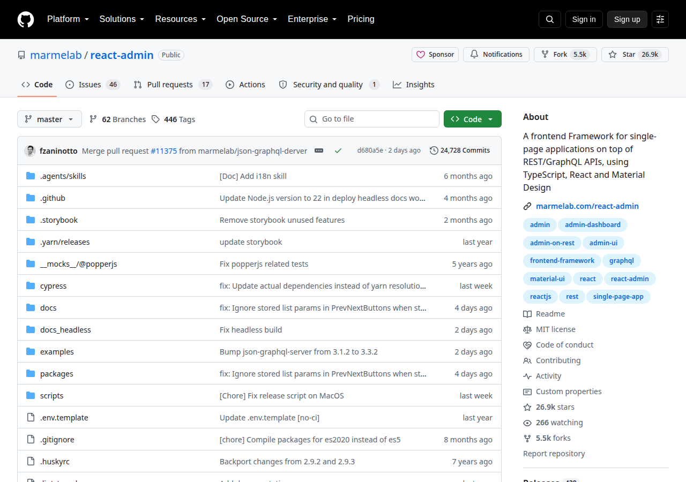Click the green check status icon
The image size is (686, 482).
pyautogui.click(x=338, y=150)
